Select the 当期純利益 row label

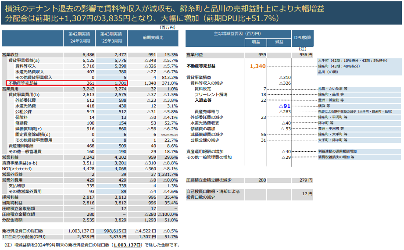[12, 203]
